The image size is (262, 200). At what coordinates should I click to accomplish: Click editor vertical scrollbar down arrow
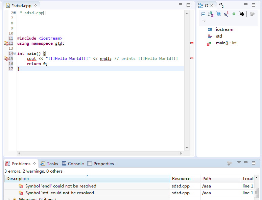click(187, 148)
